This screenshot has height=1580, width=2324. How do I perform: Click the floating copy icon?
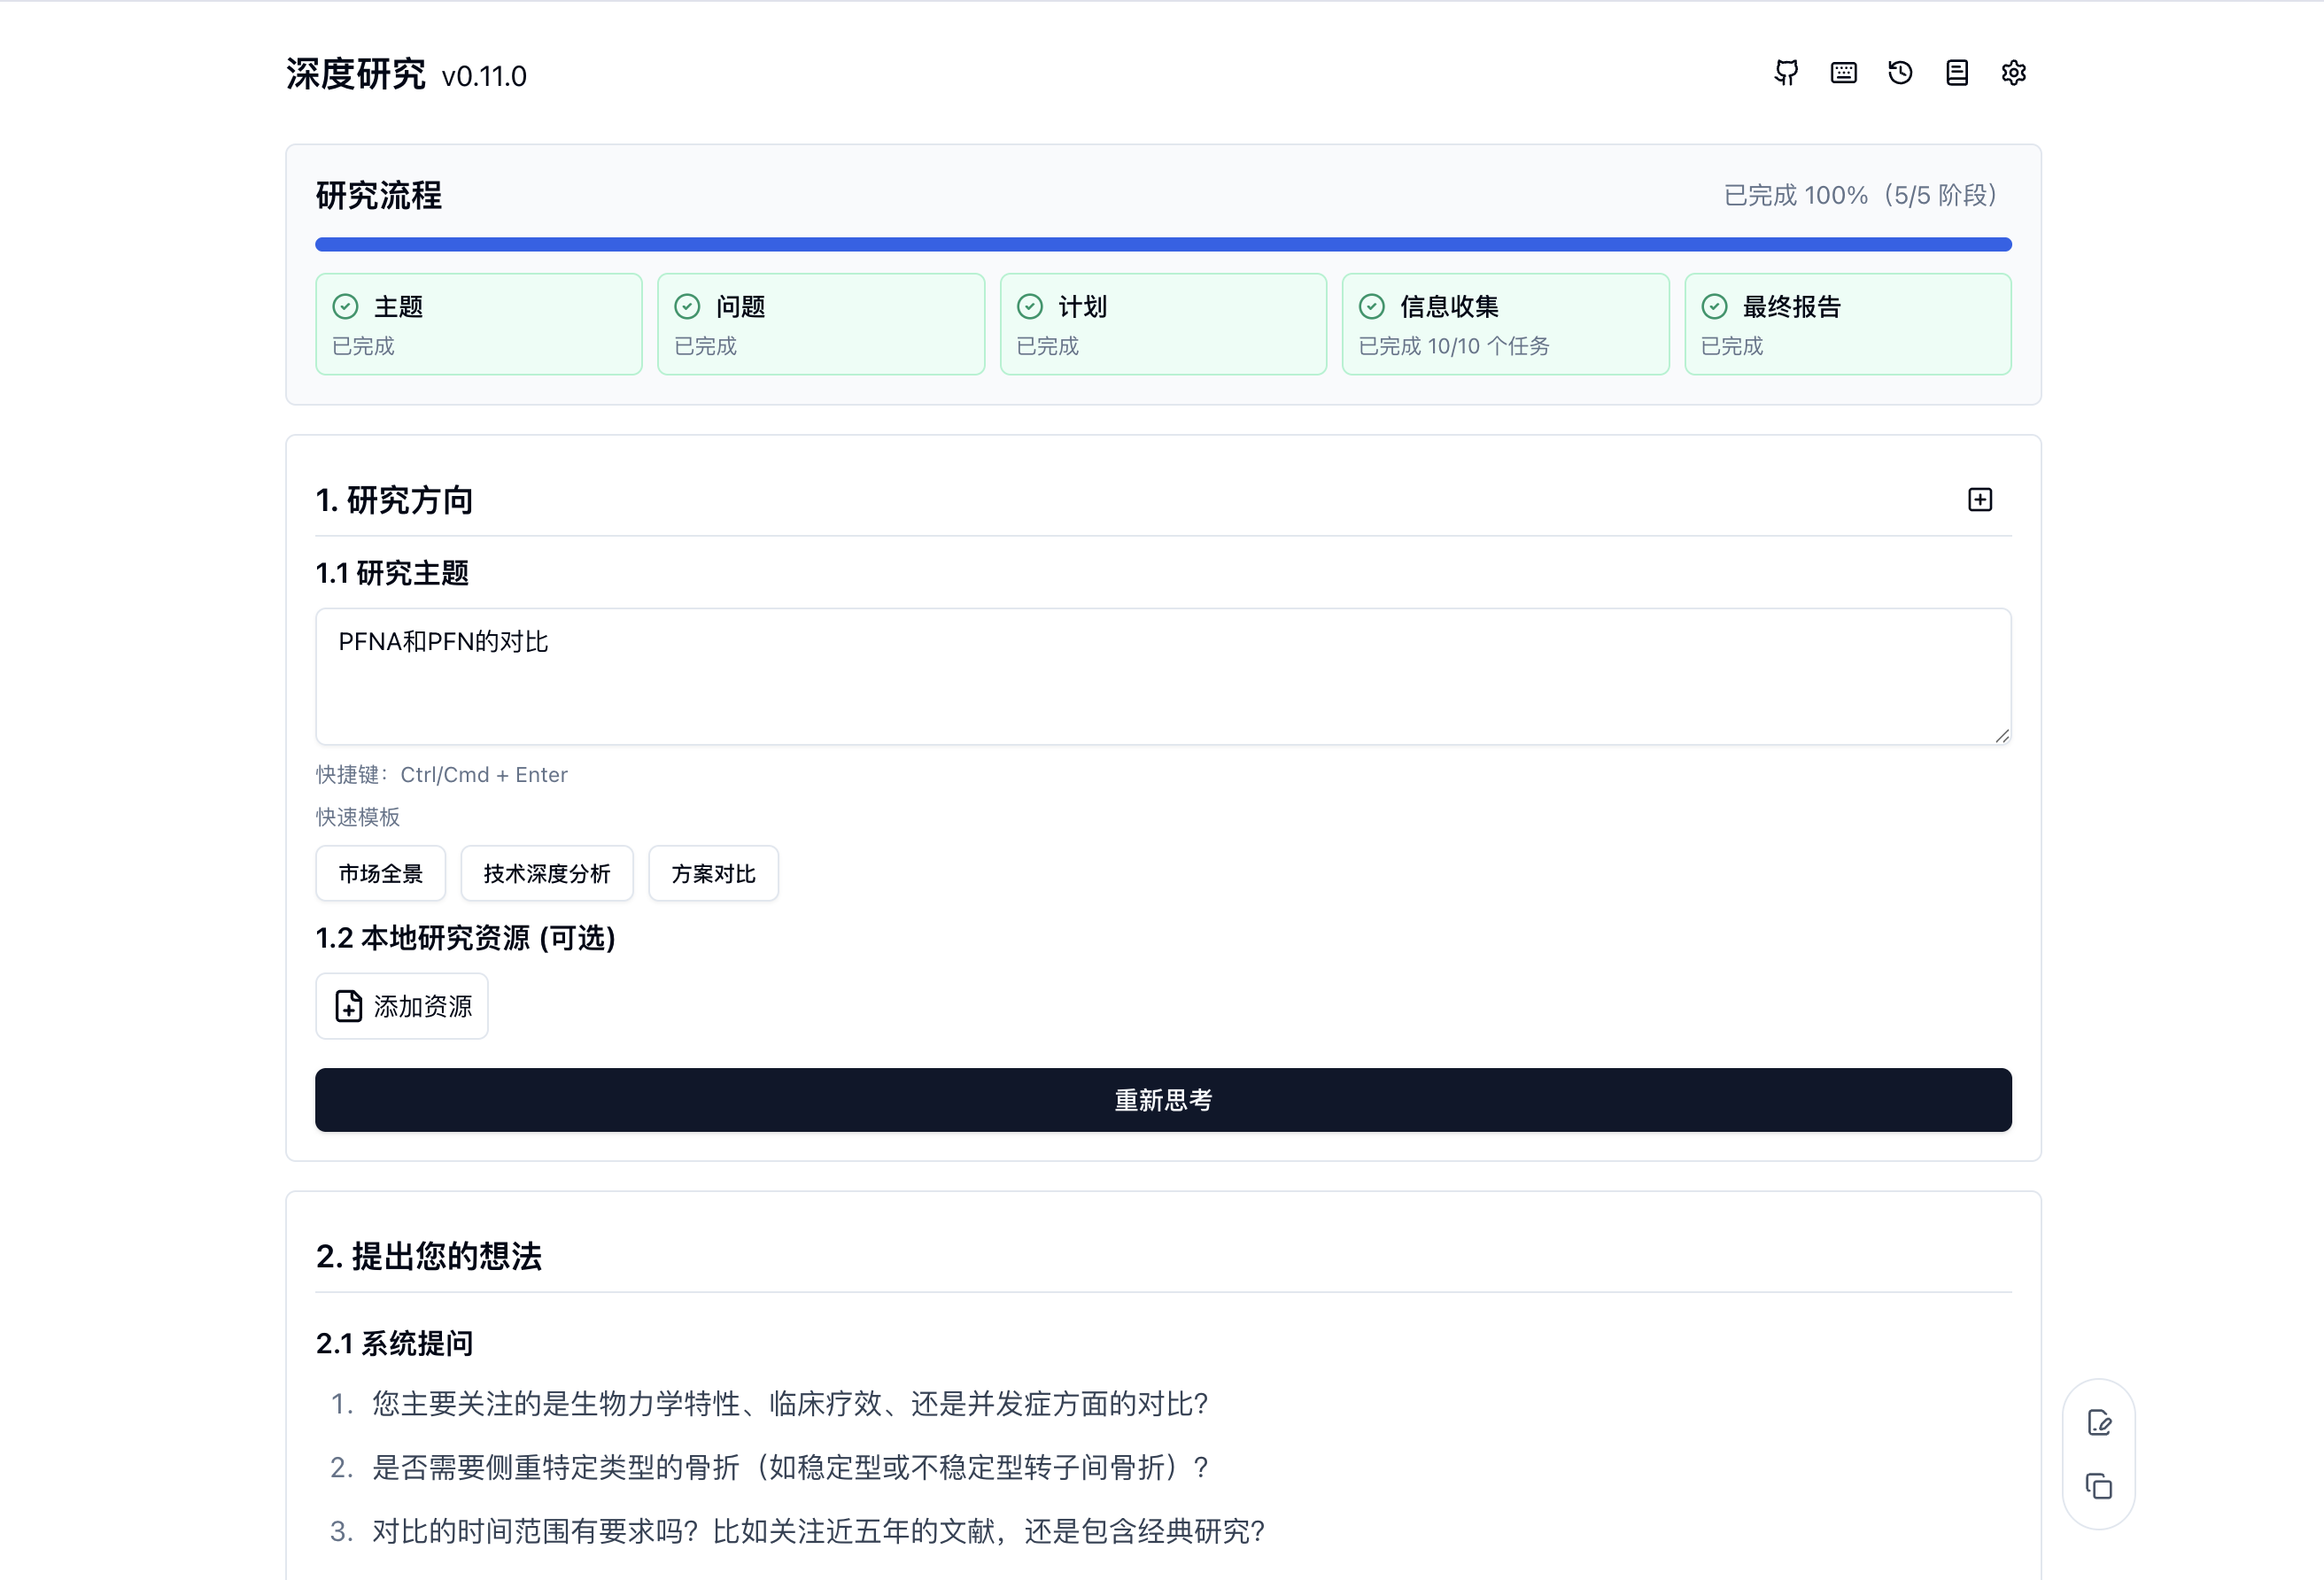coord(2099,1486)
